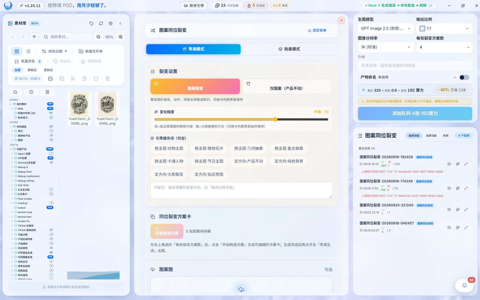Image resolution: width=480 pixels, height=300 pixels.
Task: Zoom out asset thumbnails
Action: 98,37
